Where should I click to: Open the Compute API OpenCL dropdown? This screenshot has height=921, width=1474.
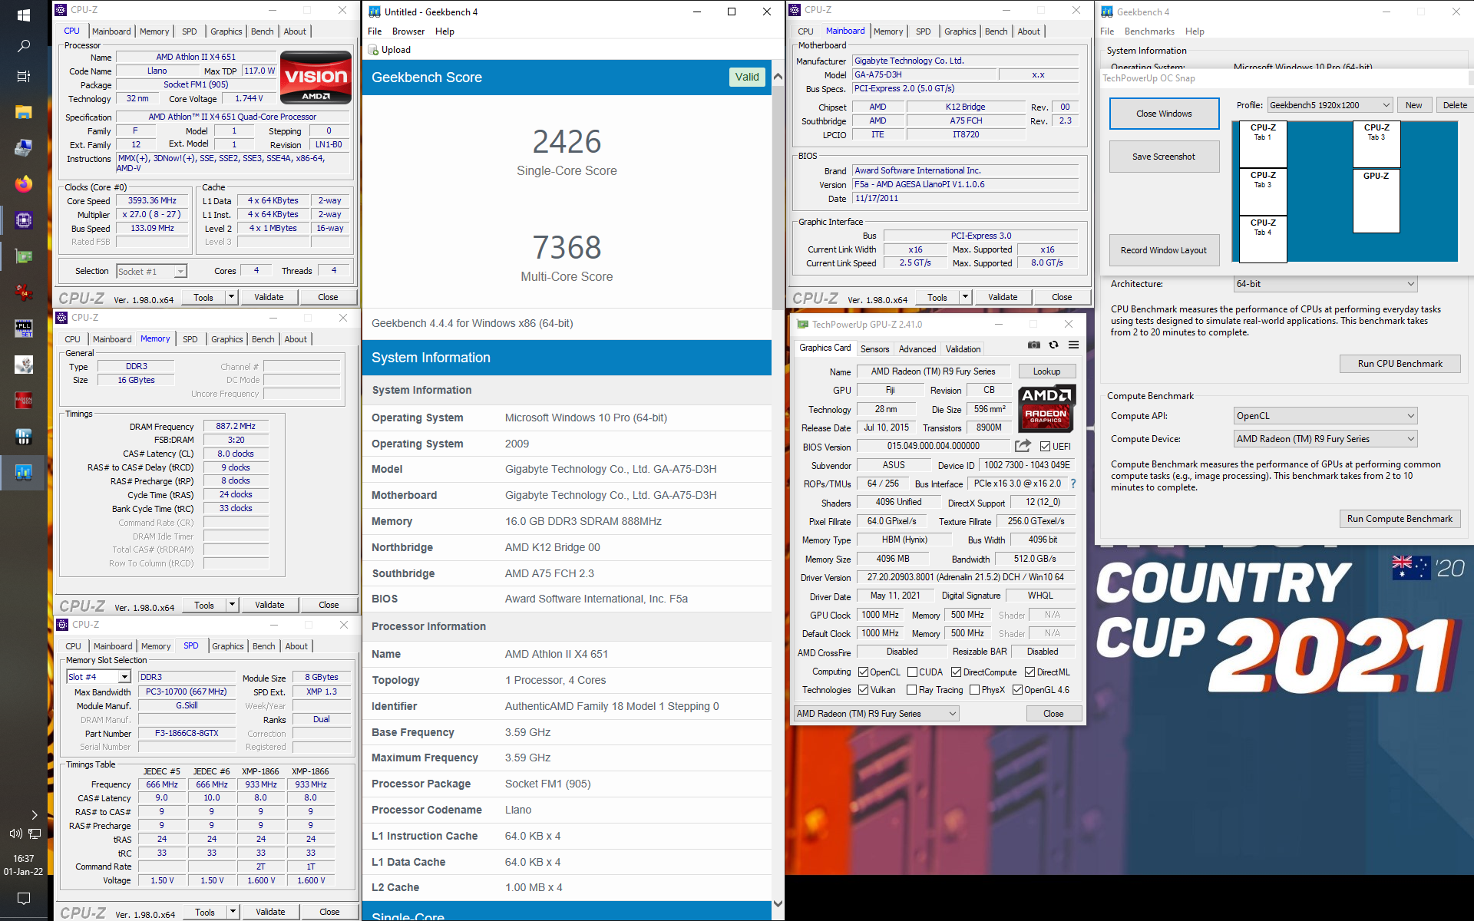tap(1325, 416)
